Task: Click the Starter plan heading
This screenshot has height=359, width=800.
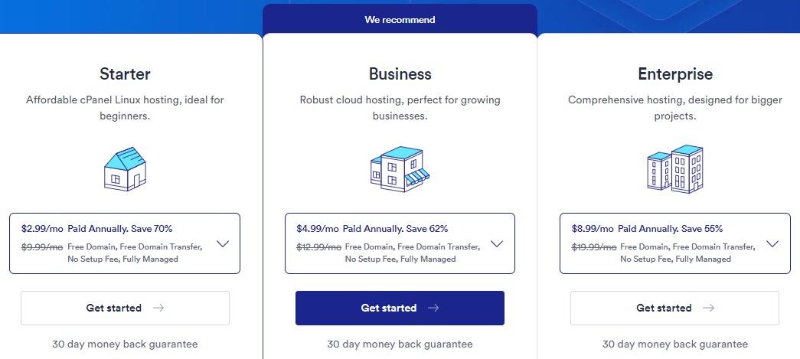Action: coord(125,74)
